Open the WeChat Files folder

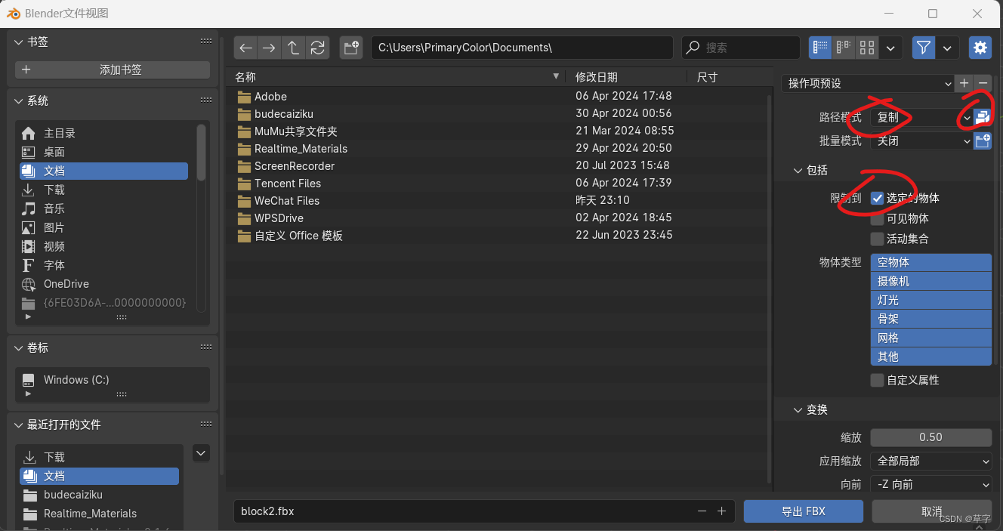click(498, 200)
